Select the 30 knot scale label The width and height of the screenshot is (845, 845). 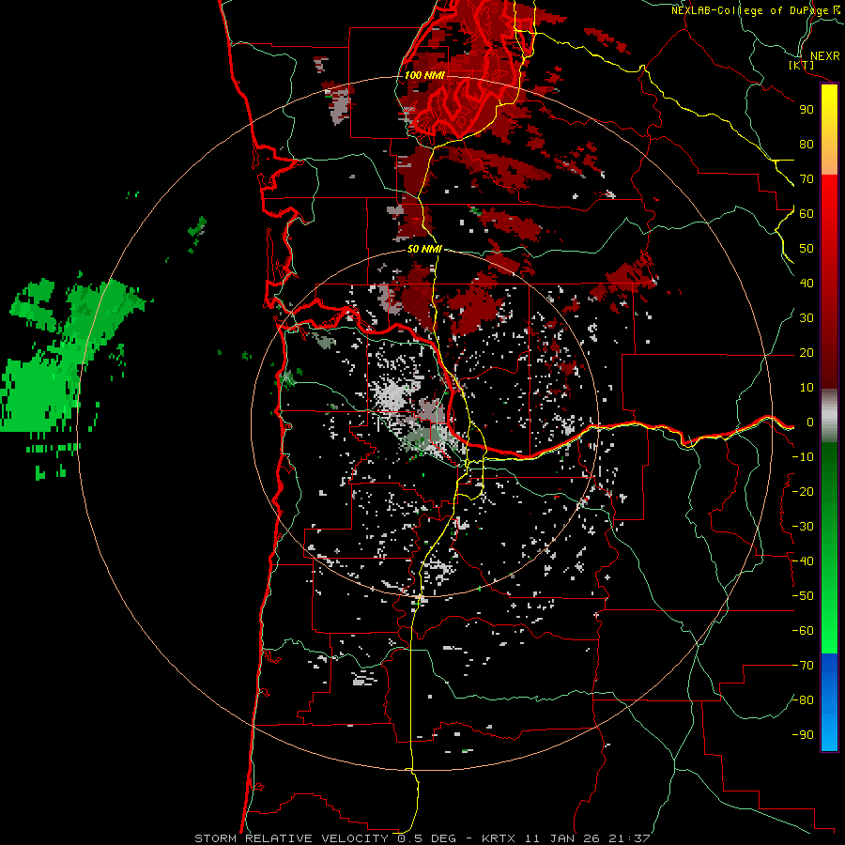807,318
